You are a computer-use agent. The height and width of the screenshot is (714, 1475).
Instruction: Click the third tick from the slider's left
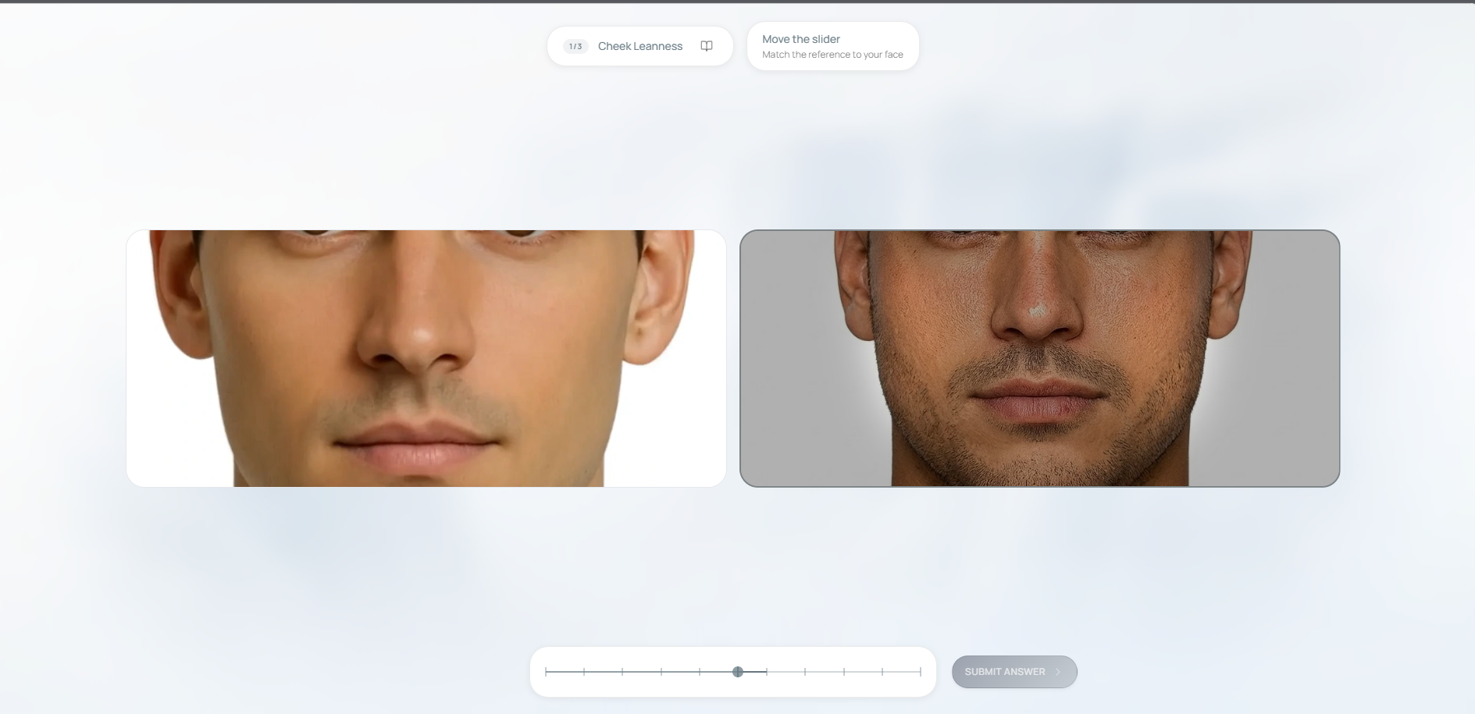622,672
